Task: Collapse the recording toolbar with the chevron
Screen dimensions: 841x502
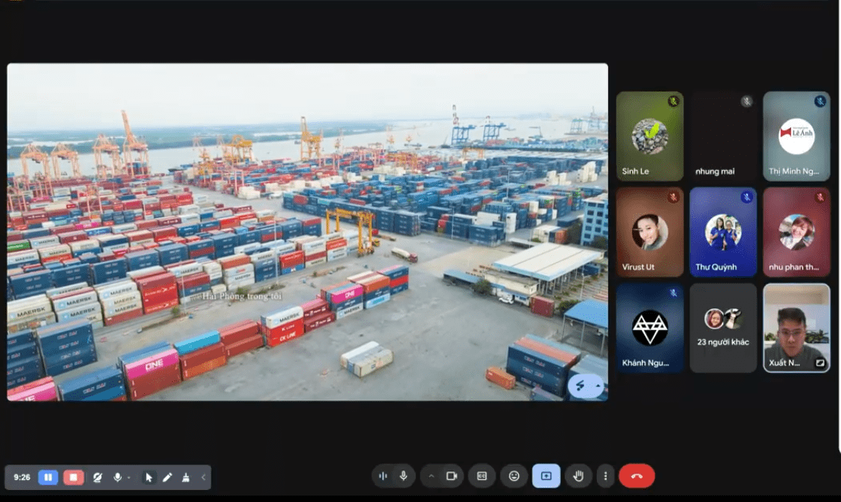Action: (203, 477)
